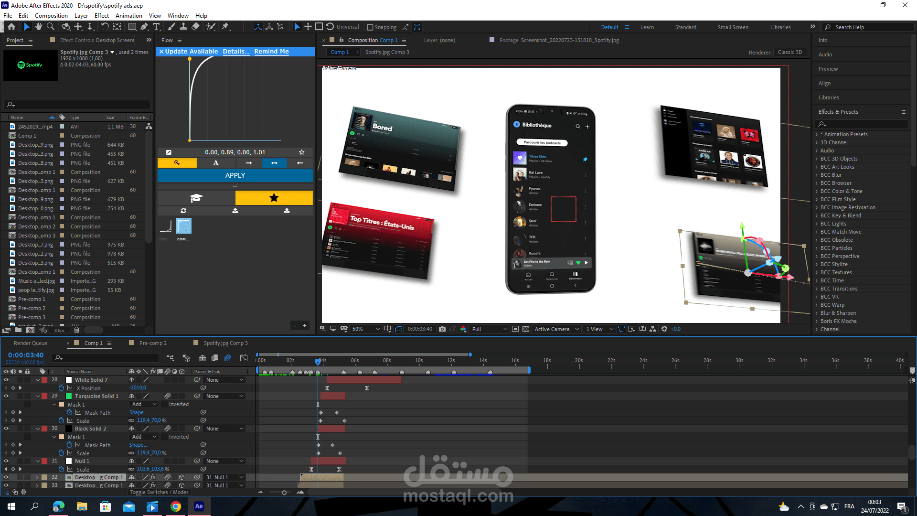The image size is (917, 516).
Task: Select the Pen tool
Action: 144,27
